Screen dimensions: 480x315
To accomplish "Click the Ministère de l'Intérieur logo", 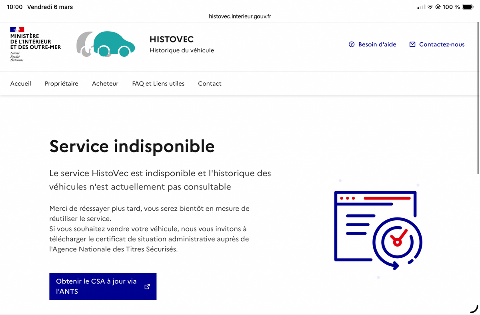I will (35, 44).
